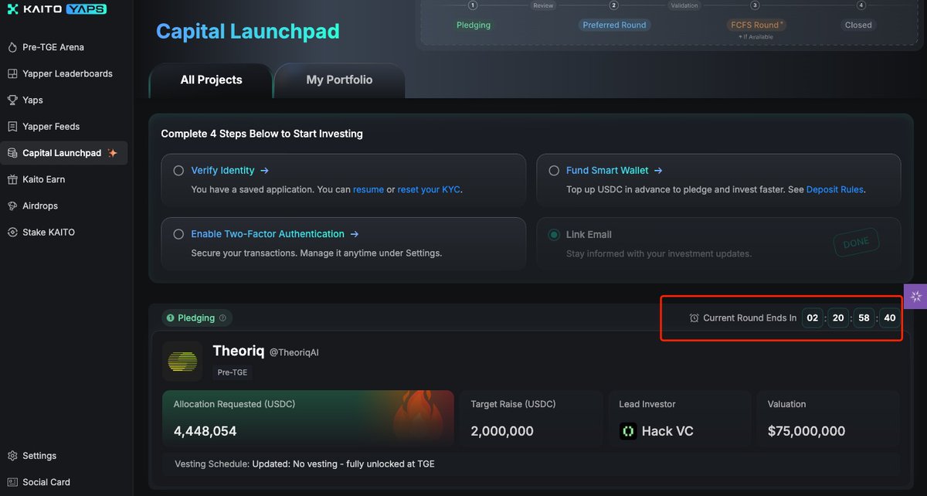The image size is (927, 496).
Task: Switch to the All Projects tab
Action: [211, 80]
